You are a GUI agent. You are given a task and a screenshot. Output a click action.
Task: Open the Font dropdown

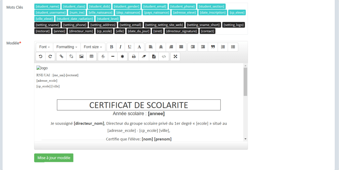click(x=45, y=47)
